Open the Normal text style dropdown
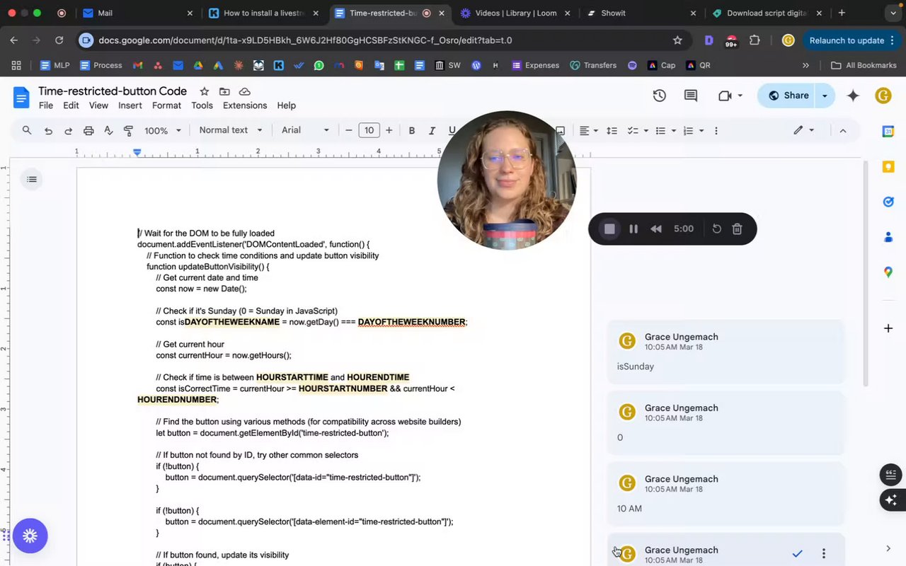This screenshot has width=906, height=566. pyautogui.click(x=231, y=130)
